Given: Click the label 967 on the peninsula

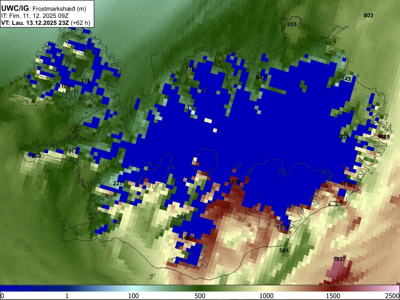Looking at the screenshot, I should click(x=72, y=151).
